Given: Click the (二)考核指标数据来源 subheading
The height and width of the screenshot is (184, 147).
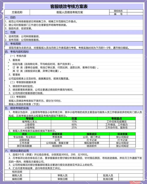Looking at the screenshot, I should pos(23,82).
